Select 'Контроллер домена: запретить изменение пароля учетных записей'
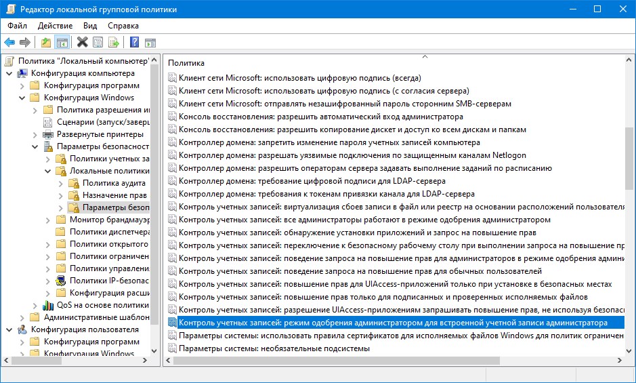The width and height of the screenshot is (636, 383). (x=329, y=142)
